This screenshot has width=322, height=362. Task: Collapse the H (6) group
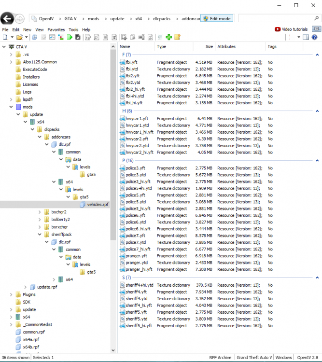click(x=317, y=111)
